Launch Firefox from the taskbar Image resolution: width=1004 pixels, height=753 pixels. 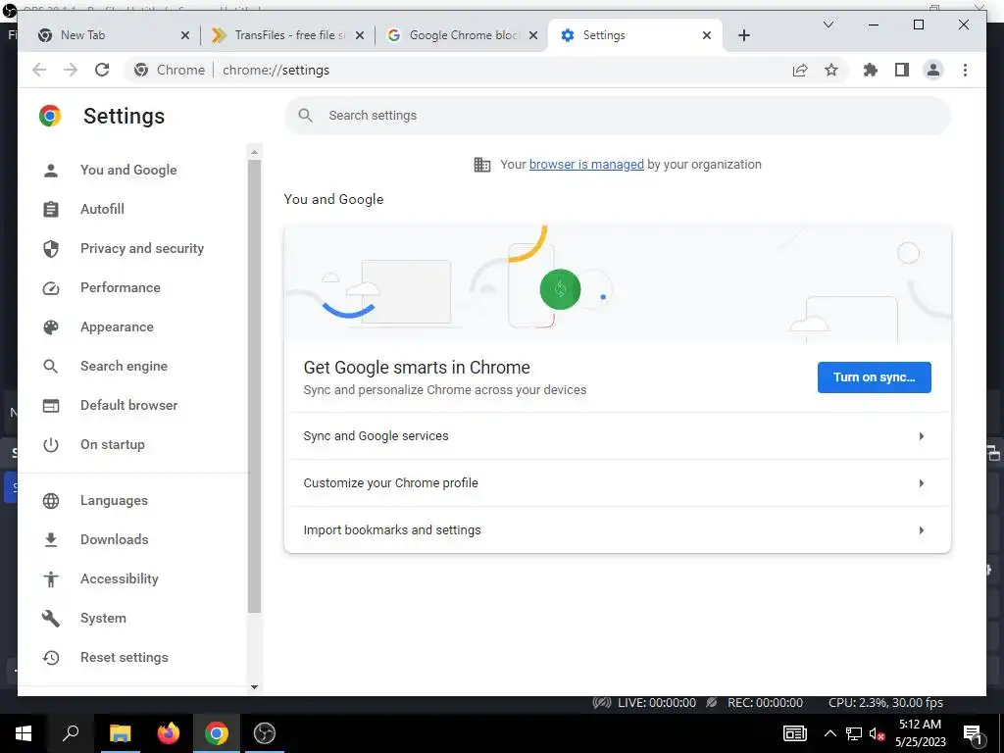coord(169,733)
